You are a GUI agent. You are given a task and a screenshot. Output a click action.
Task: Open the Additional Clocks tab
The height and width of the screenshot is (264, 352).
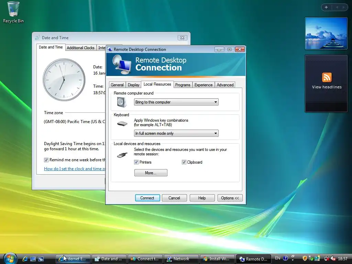[80, 47]
